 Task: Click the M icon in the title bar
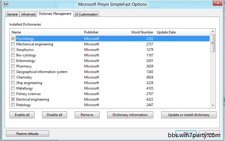click(x=6, y=4)
